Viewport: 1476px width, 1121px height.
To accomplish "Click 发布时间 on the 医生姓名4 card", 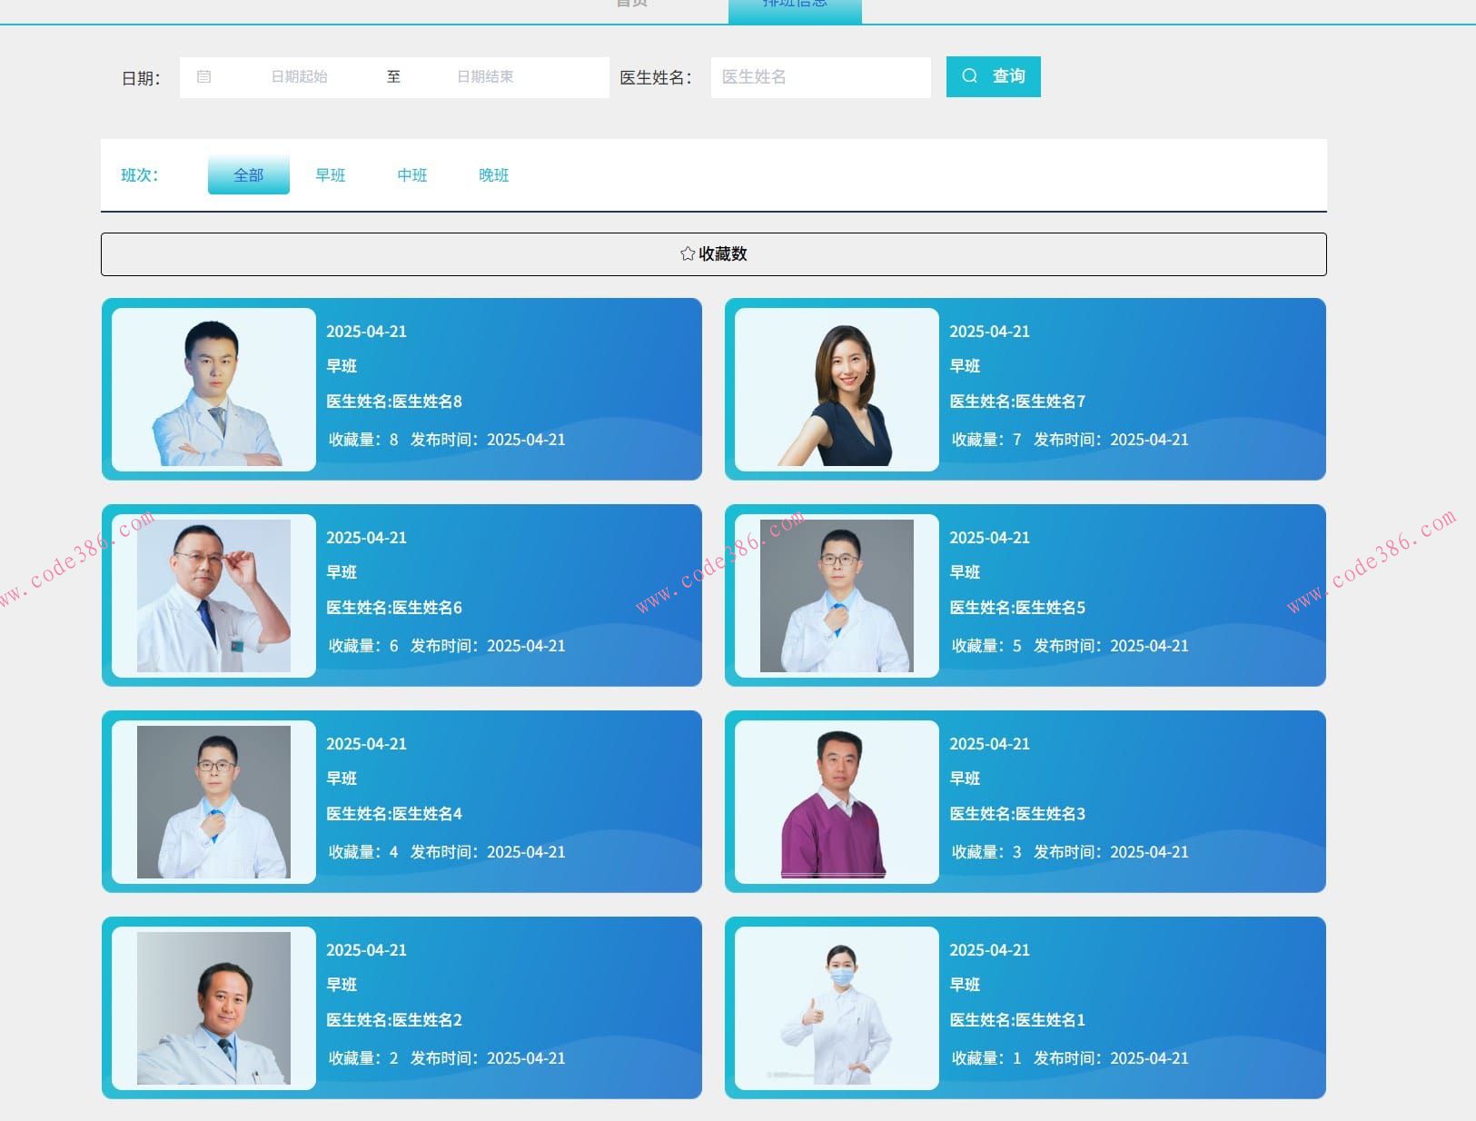I will tap(488, 852).
